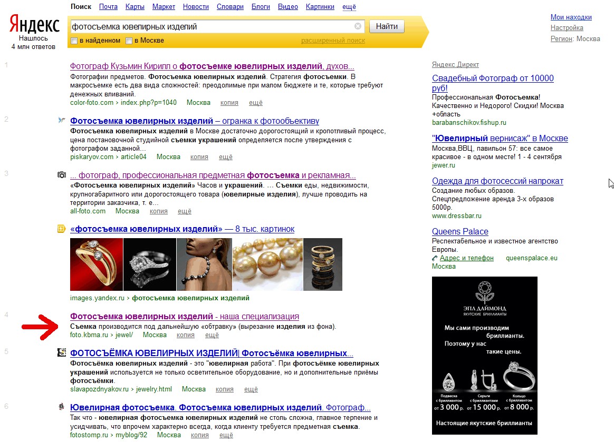Viewport: 614px width, 442px height.
Task: Open the all-foto.com professional photographer result
Action: click(213, 175)
